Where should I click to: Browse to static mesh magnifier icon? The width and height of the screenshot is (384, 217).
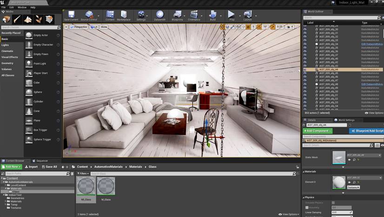[x=354, y=160]
